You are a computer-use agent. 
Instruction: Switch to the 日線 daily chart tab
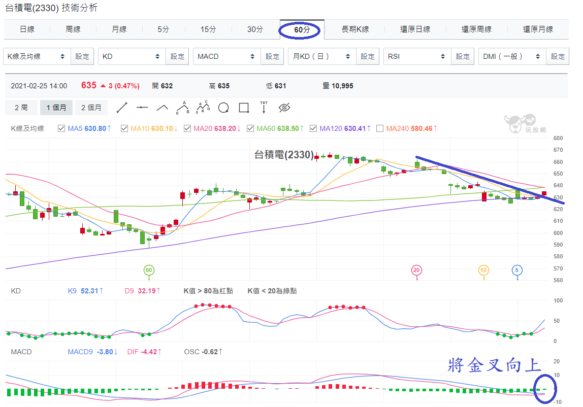[x=27, y=29]
